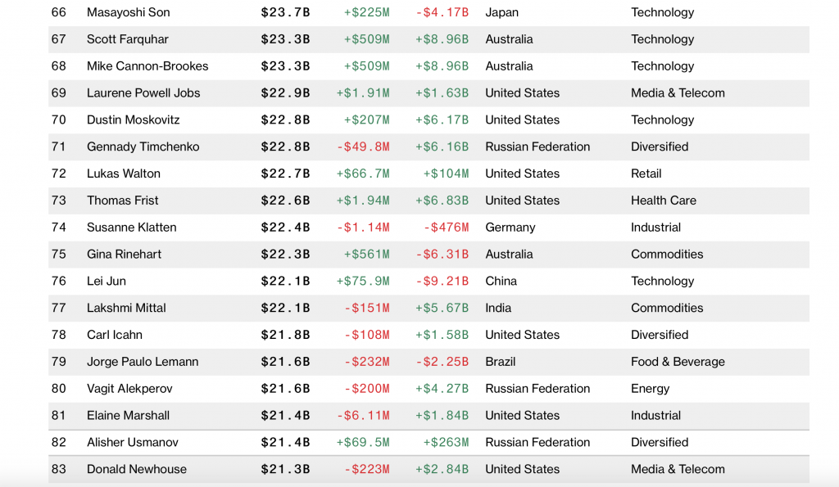Screen dimensions: 839x487
Task: Open Masayoshi Son's profile link
Action: point(128,12)
